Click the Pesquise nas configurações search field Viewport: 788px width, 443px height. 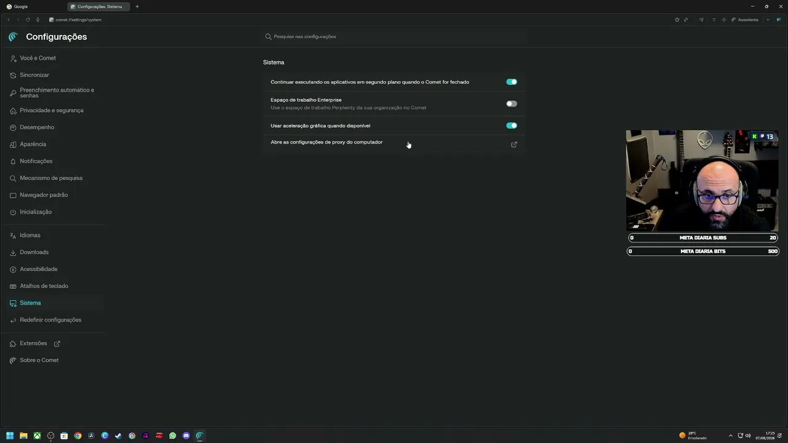point(394,36)
